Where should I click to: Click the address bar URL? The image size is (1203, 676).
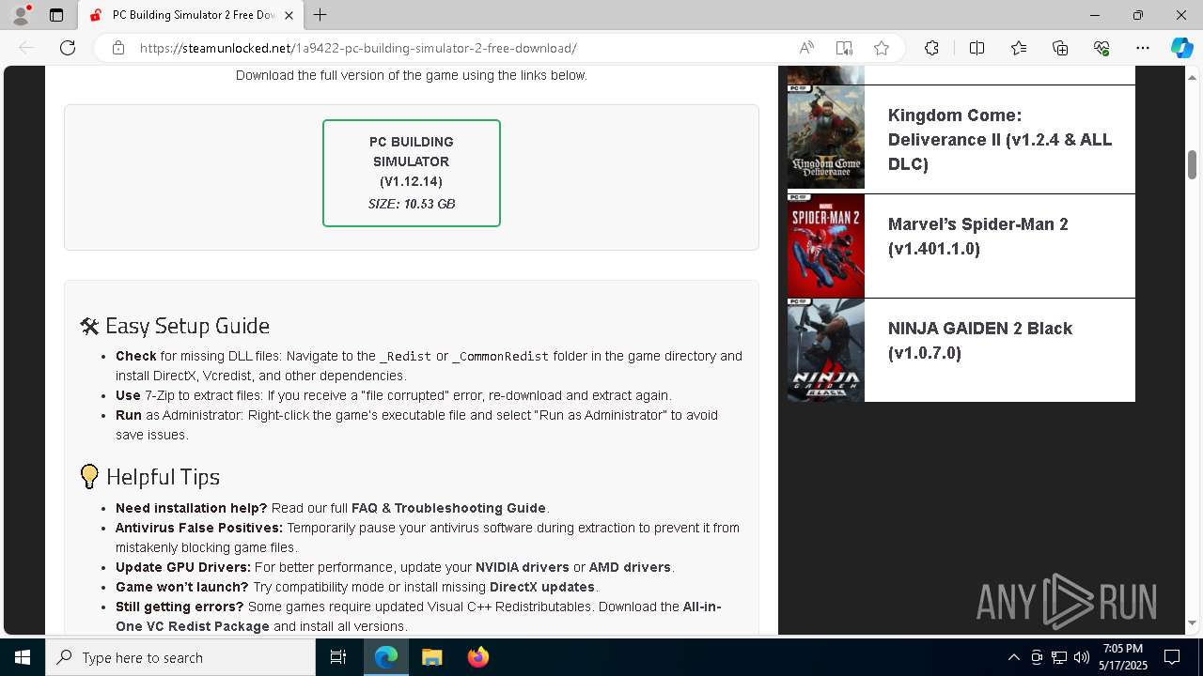[358, 48]
